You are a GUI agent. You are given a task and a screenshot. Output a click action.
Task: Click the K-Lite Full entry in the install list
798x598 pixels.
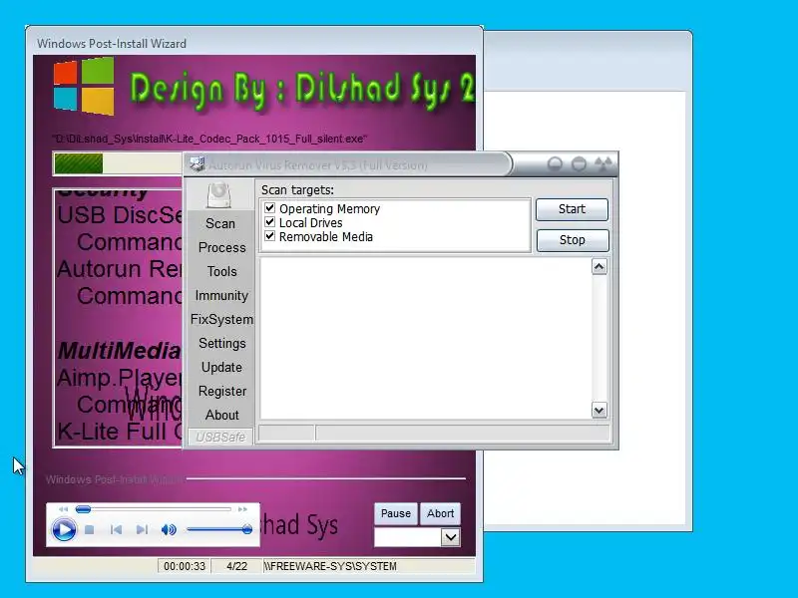(120, 432)
